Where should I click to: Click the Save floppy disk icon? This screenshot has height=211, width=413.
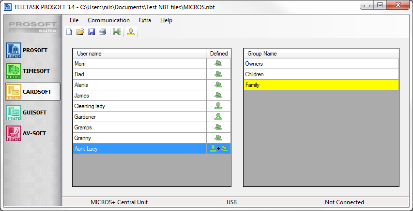92,32
